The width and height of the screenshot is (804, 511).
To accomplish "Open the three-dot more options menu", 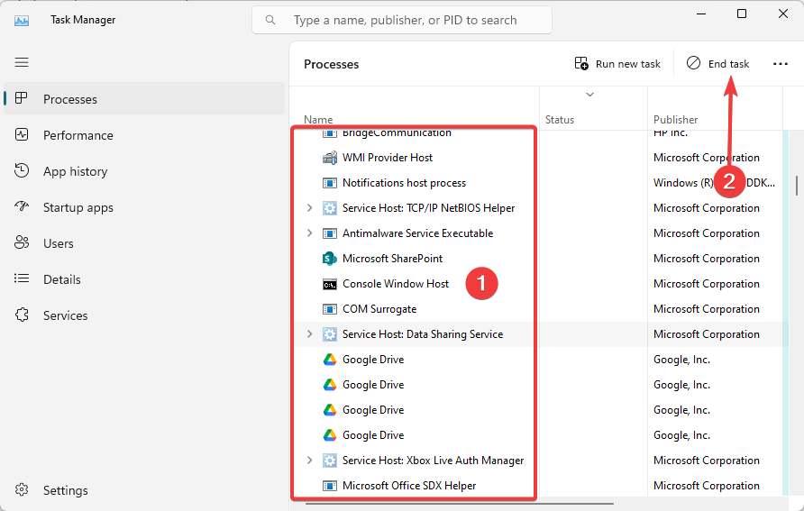I will pyautogui.click(x=781, y=64).
